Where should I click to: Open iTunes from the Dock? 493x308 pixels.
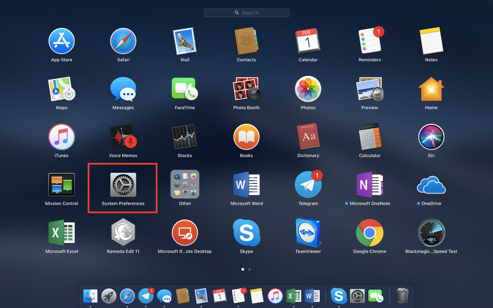click(275, 296)
